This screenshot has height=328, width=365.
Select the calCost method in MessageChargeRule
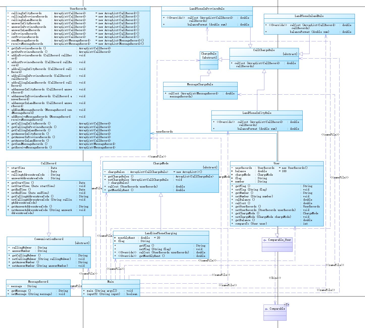[200, 95]
